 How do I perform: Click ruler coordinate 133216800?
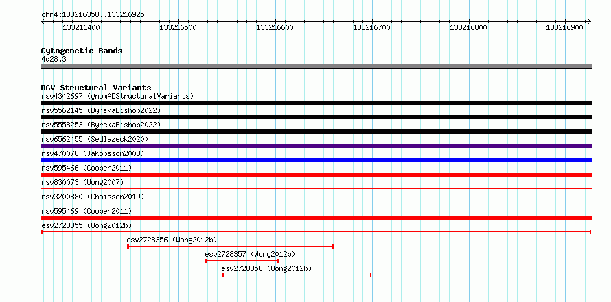pyautogui.click(x=468, y=27)
